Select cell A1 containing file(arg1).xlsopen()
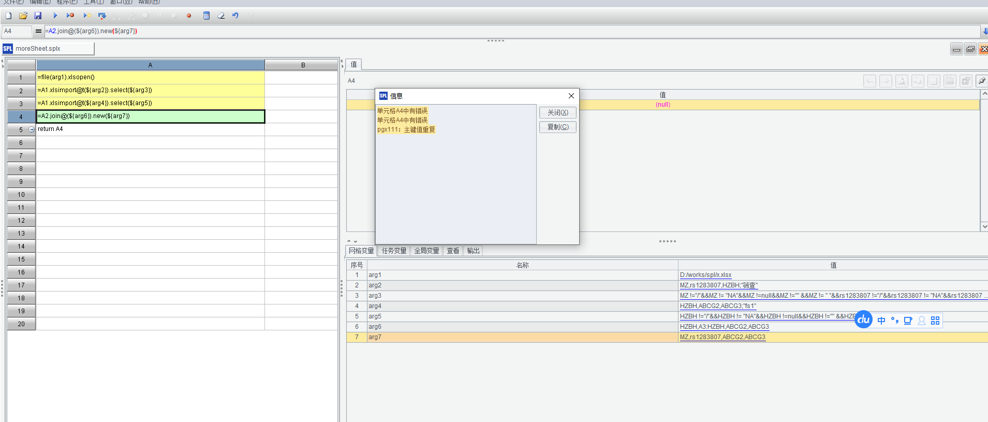Viewport: 988px width, 422px height. coord(150,77)
